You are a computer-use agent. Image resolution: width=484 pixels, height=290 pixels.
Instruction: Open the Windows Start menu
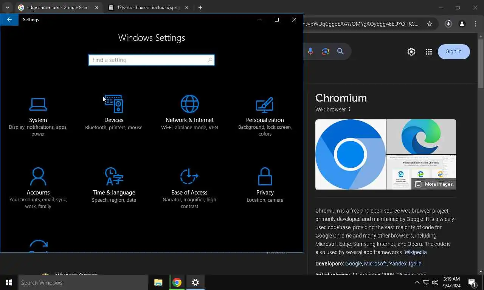point(9,282)
